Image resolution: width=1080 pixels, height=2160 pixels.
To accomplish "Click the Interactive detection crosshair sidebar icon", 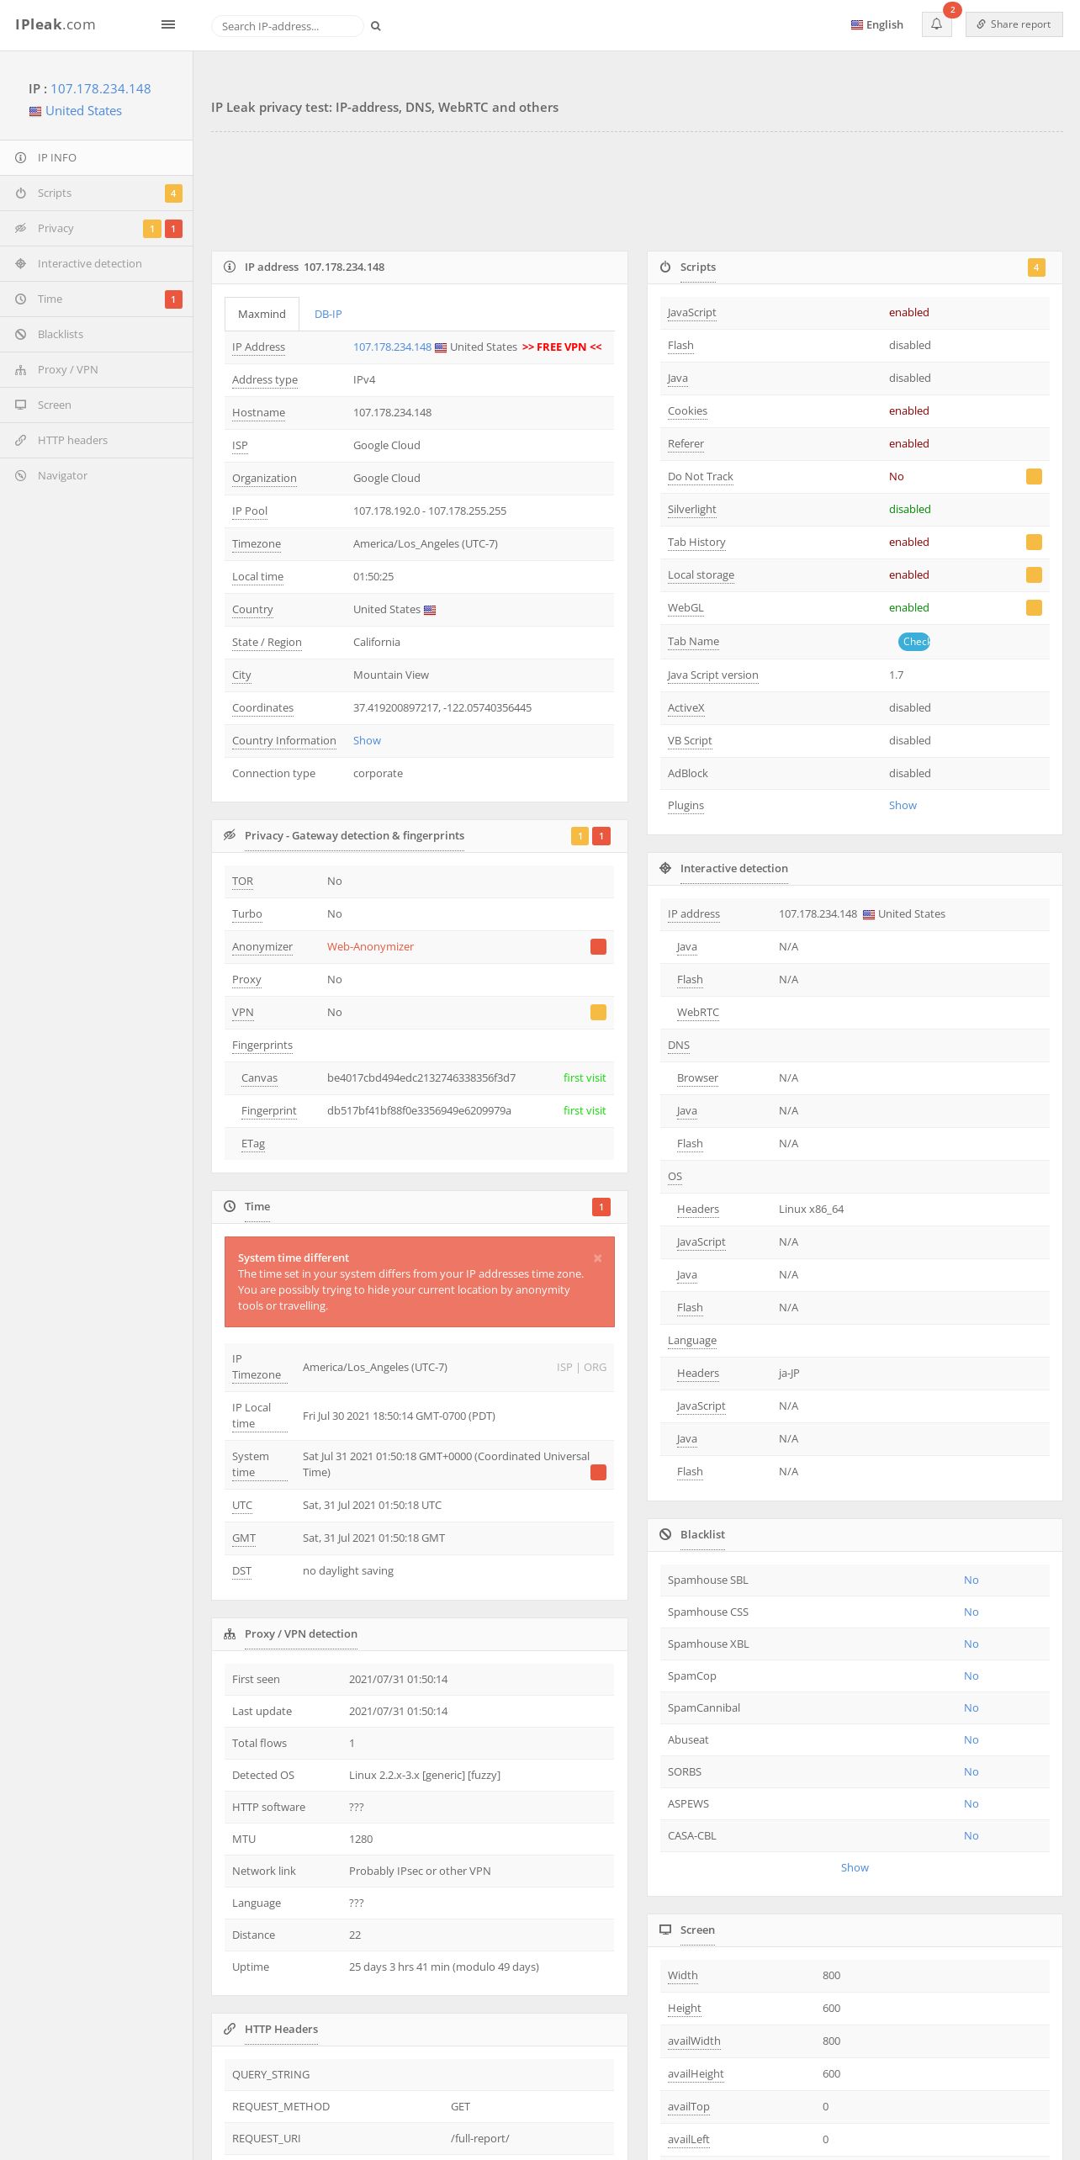I will click(21, 263).
